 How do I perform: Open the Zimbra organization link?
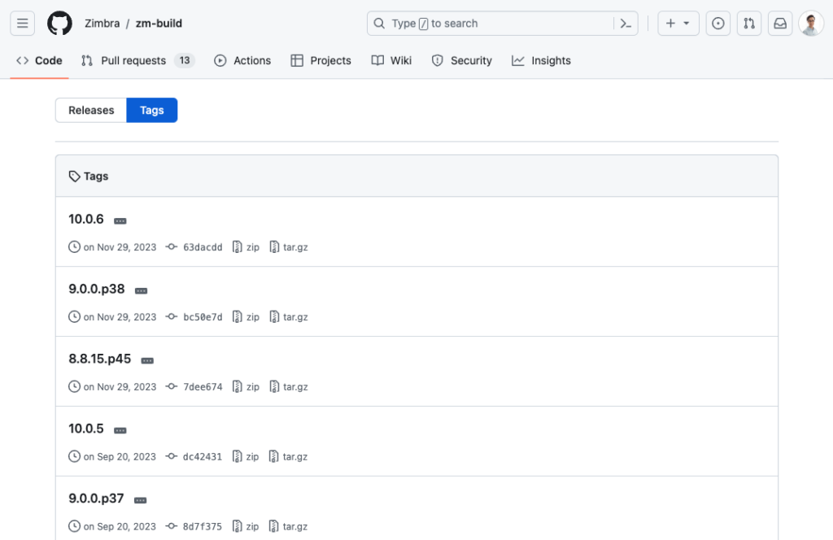(102, 24)
